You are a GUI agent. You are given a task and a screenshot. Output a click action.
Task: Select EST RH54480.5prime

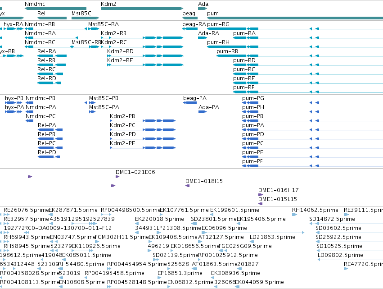pyautogui.click(x=61, y=269)
